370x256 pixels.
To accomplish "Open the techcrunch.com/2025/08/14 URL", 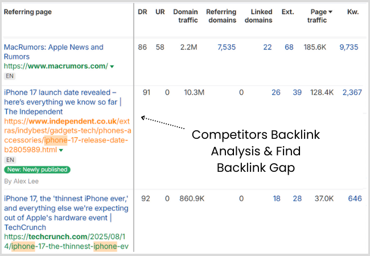I will 66,241.
